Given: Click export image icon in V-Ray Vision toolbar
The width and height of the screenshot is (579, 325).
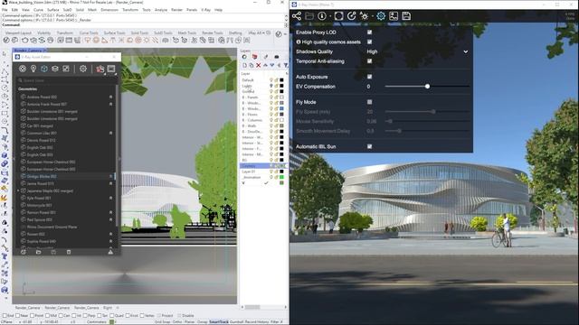Looking at the screenshot, I should pos(394,16).
